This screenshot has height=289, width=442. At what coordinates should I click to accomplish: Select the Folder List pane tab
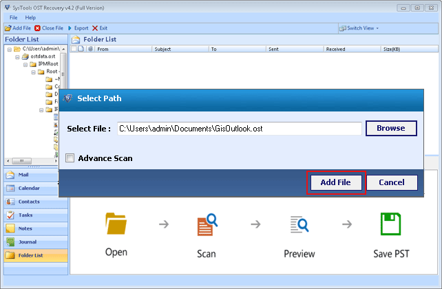(x=36, y=255)
